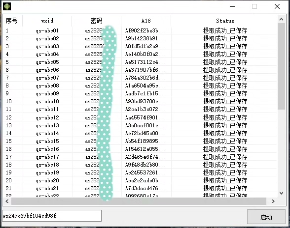Click A16 value A7d3dacd476...
This screenshot has width=290, height=228.
tap(145, 188)
